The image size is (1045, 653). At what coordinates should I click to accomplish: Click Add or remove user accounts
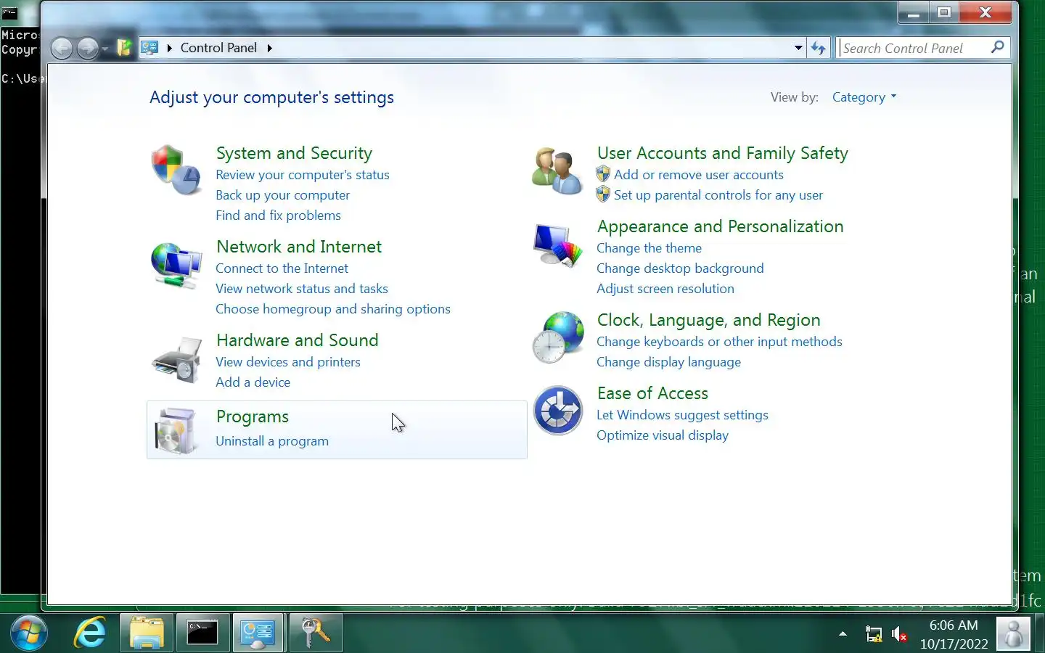coord(699,175)
